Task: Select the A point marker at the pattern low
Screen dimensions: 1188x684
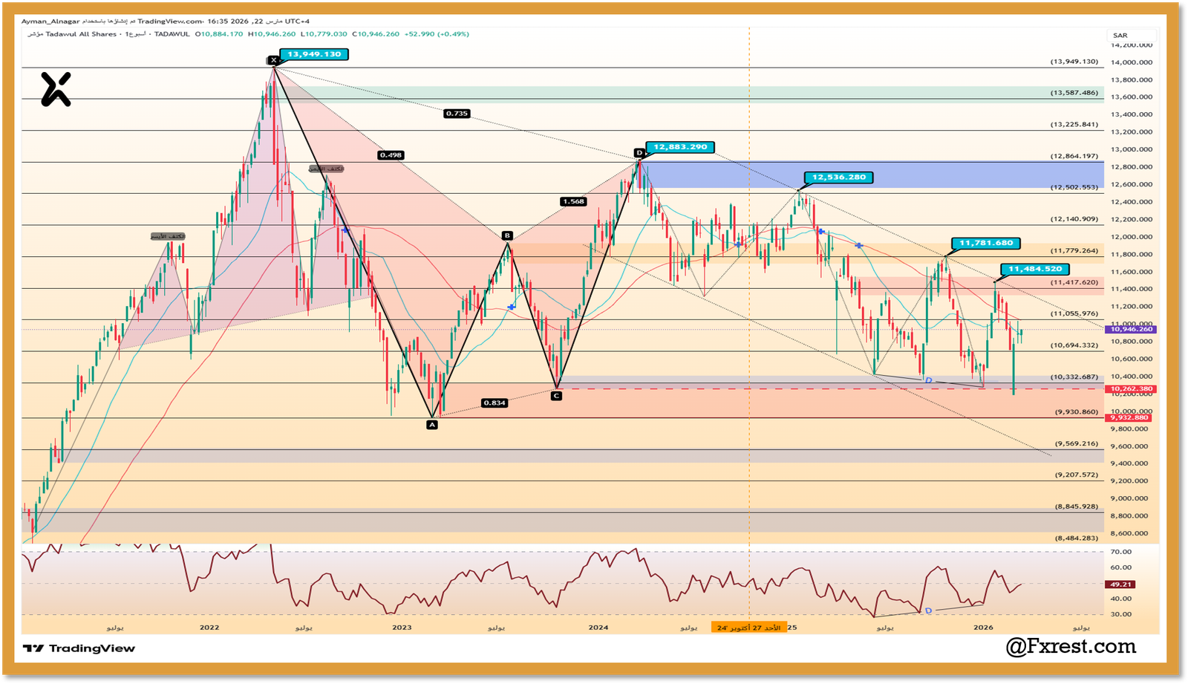Action: click(432, 425)
